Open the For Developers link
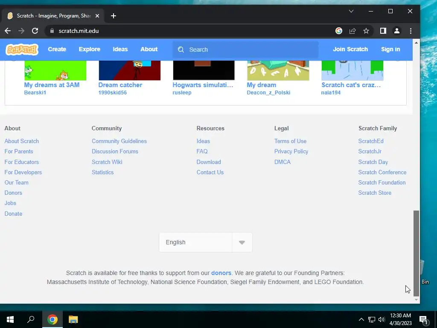 23,173
